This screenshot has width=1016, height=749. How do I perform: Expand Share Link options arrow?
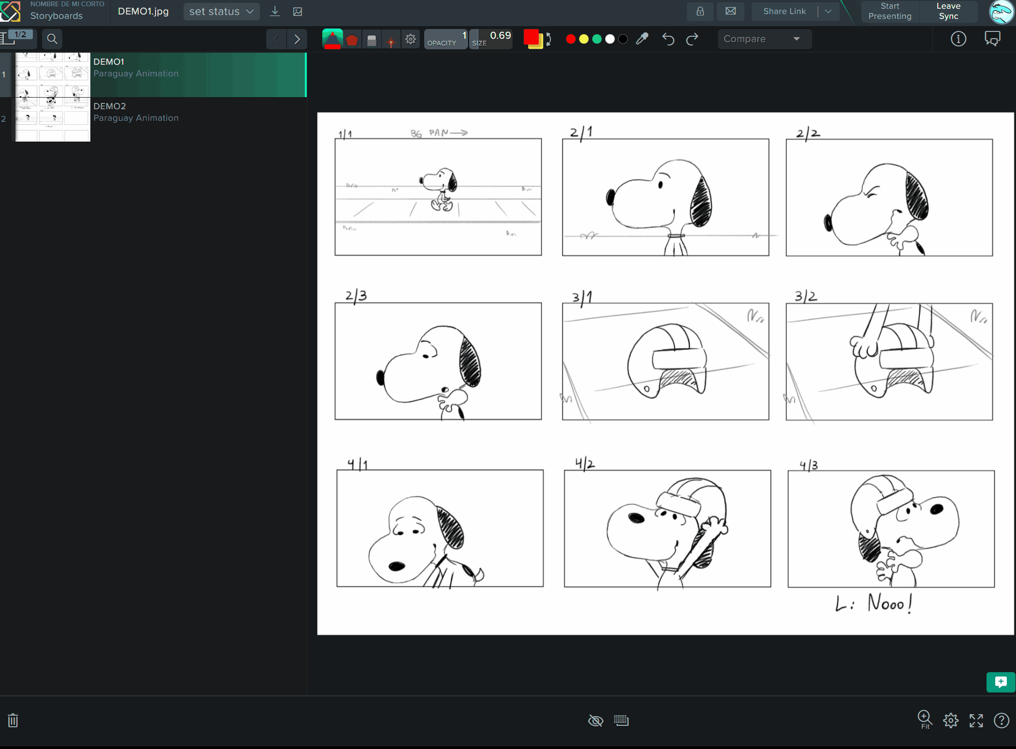click(x=828, y=12)
